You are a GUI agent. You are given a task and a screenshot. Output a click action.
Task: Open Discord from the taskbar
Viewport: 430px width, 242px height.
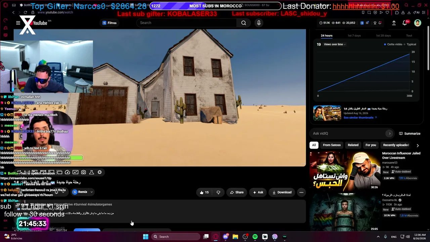coord(225,237)
